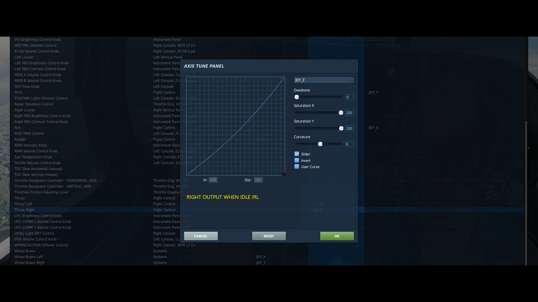Select the Thrust Left row
538x302 pixels.
point(267,204)
